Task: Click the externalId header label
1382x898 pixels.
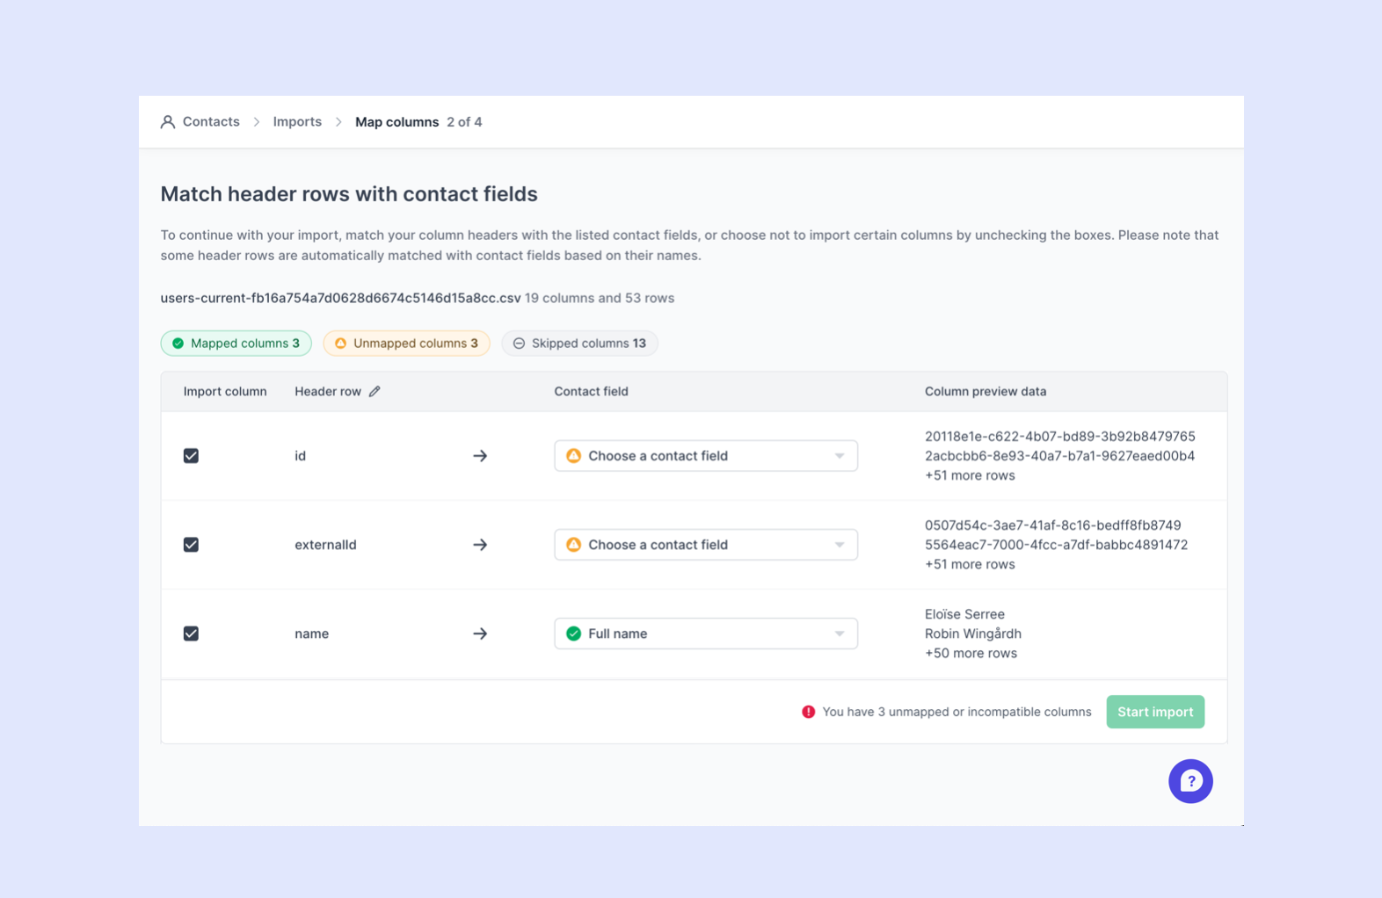Action: pyautogui.click(x=325, y=545)
